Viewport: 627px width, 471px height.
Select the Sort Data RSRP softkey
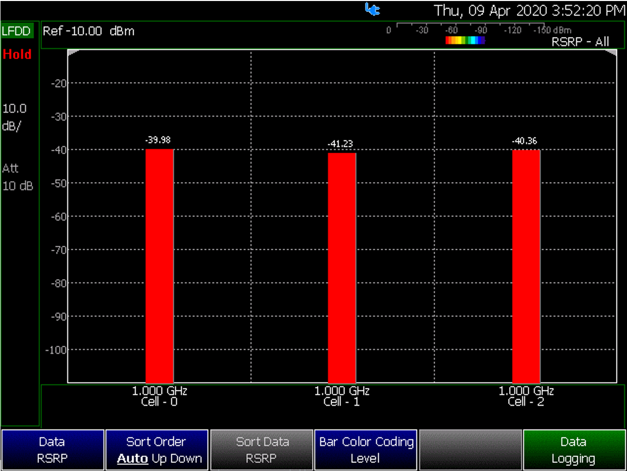[261, 450]
